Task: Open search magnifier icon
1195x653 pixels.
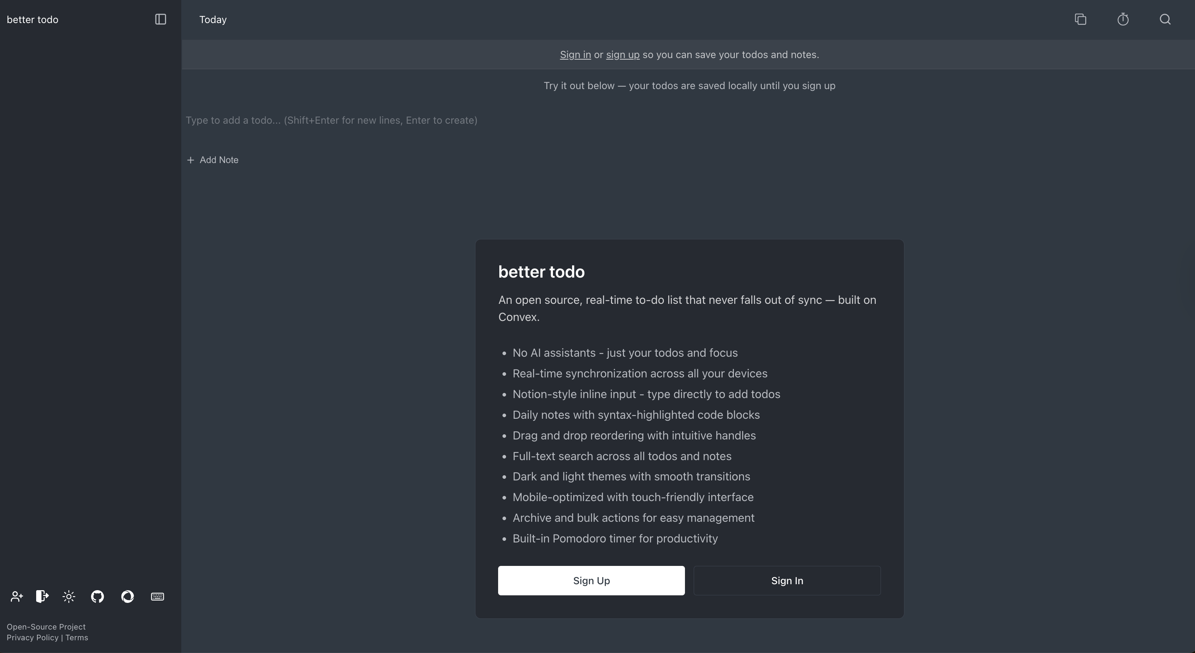Action: [1165, 19]
